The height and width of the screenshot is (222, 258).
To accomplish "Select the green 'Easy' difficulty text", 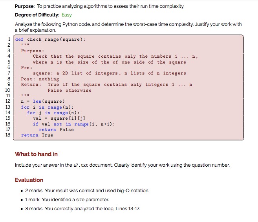I will pos(67,15).
